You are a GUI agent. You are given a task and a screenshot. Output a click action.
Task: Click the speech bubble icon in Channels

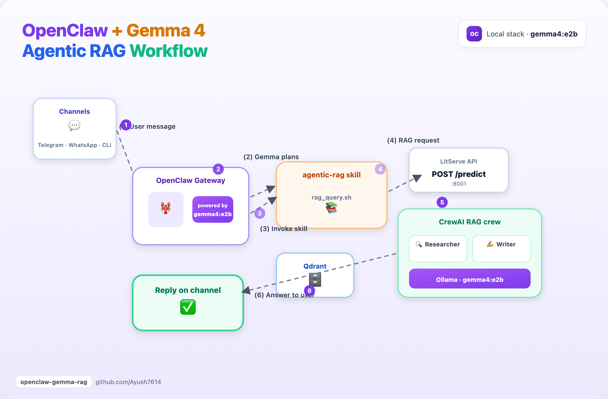tap(74, 126)
